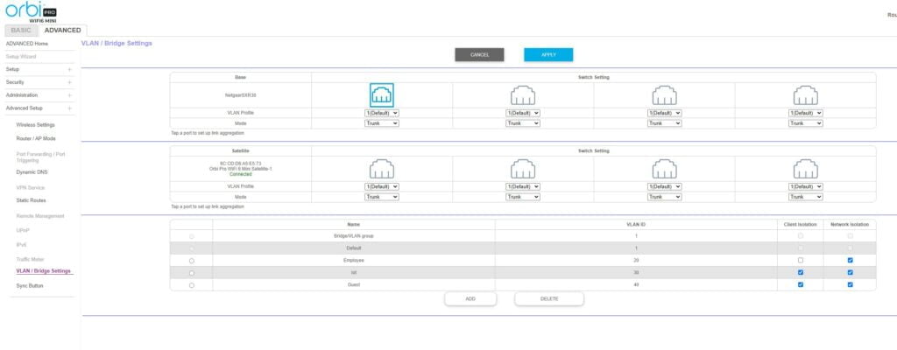
Task: Select the IoT VLAN radio button
Action: click(191, 273)
